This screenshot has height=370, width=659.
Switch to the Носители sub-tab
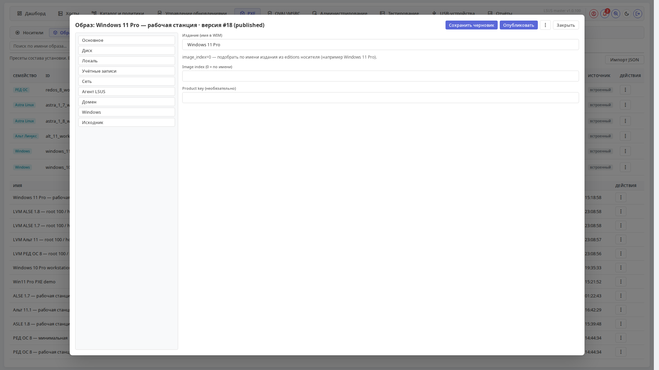click(x=30, y=33)
